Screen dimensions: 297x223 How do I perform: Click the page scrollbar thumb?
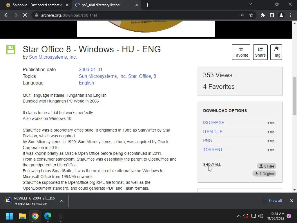click(294, 96)
